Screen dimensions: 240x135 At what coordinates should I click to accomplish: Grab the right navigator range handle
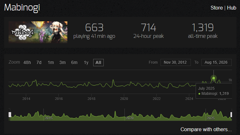tap(231, 114)
